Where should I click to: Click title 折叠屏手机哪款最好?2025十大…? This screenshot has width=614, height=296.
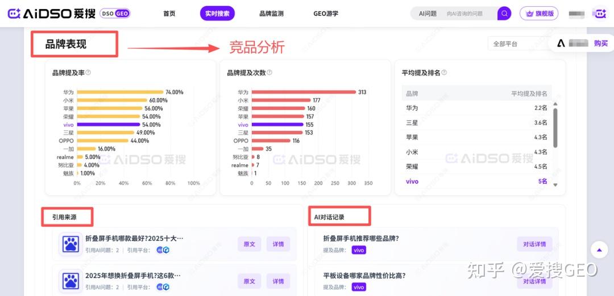134,238
